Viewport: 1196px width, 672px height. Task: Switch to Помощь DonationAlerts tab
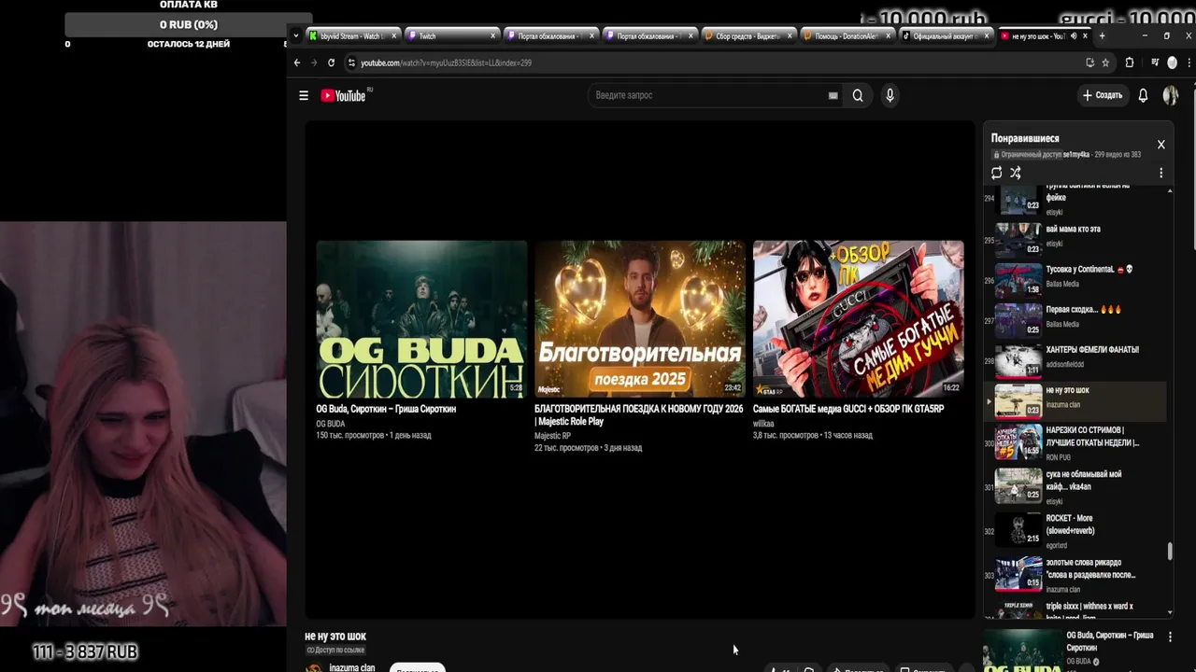point(847,36)
